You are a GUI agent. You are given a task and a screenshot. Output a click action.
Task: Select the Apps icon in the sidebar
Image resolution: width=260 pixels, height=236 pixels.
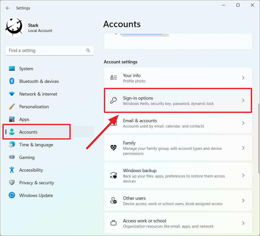12,119
